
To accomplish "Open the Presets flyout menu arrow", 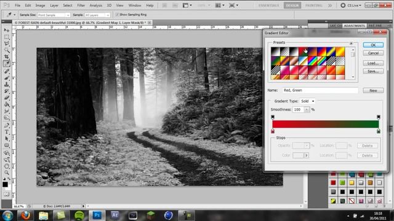I will [351, 43].
